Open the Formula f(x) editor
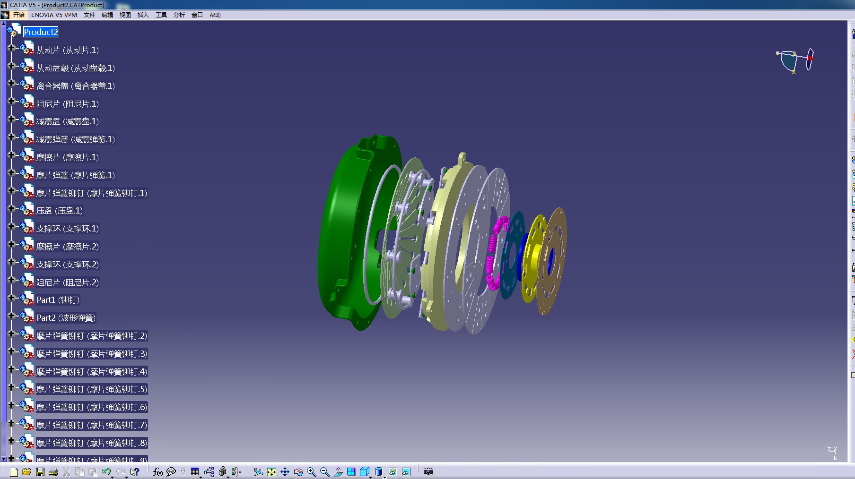This screenshot has width=855, height=479. pos(158,471)
